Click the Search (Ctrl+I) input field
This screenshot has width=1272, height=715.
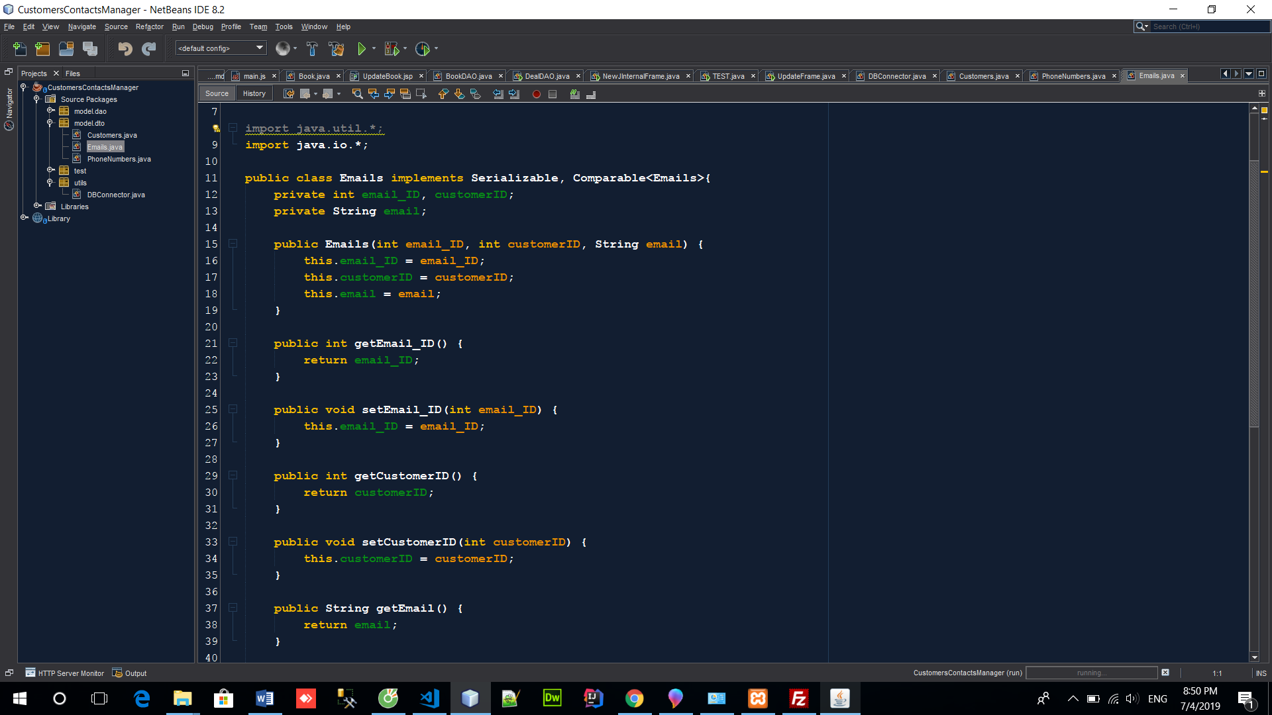[x=1208, y=26]
